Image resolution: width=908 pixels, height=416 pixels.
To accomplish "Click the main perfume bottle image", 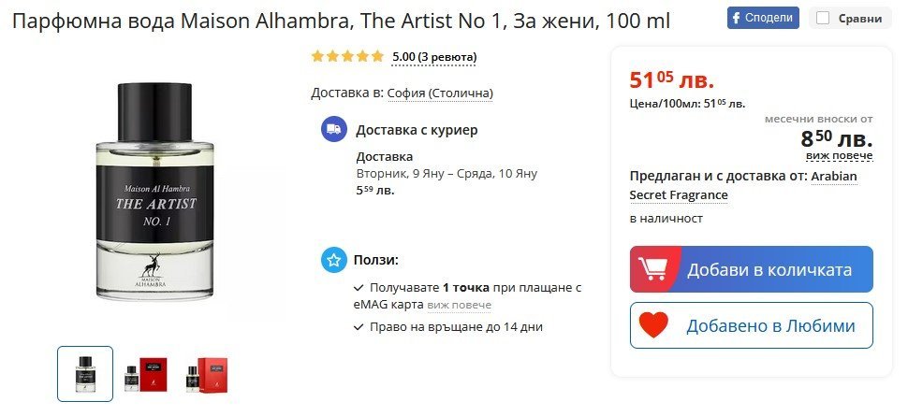I will [x=159, y=192].
